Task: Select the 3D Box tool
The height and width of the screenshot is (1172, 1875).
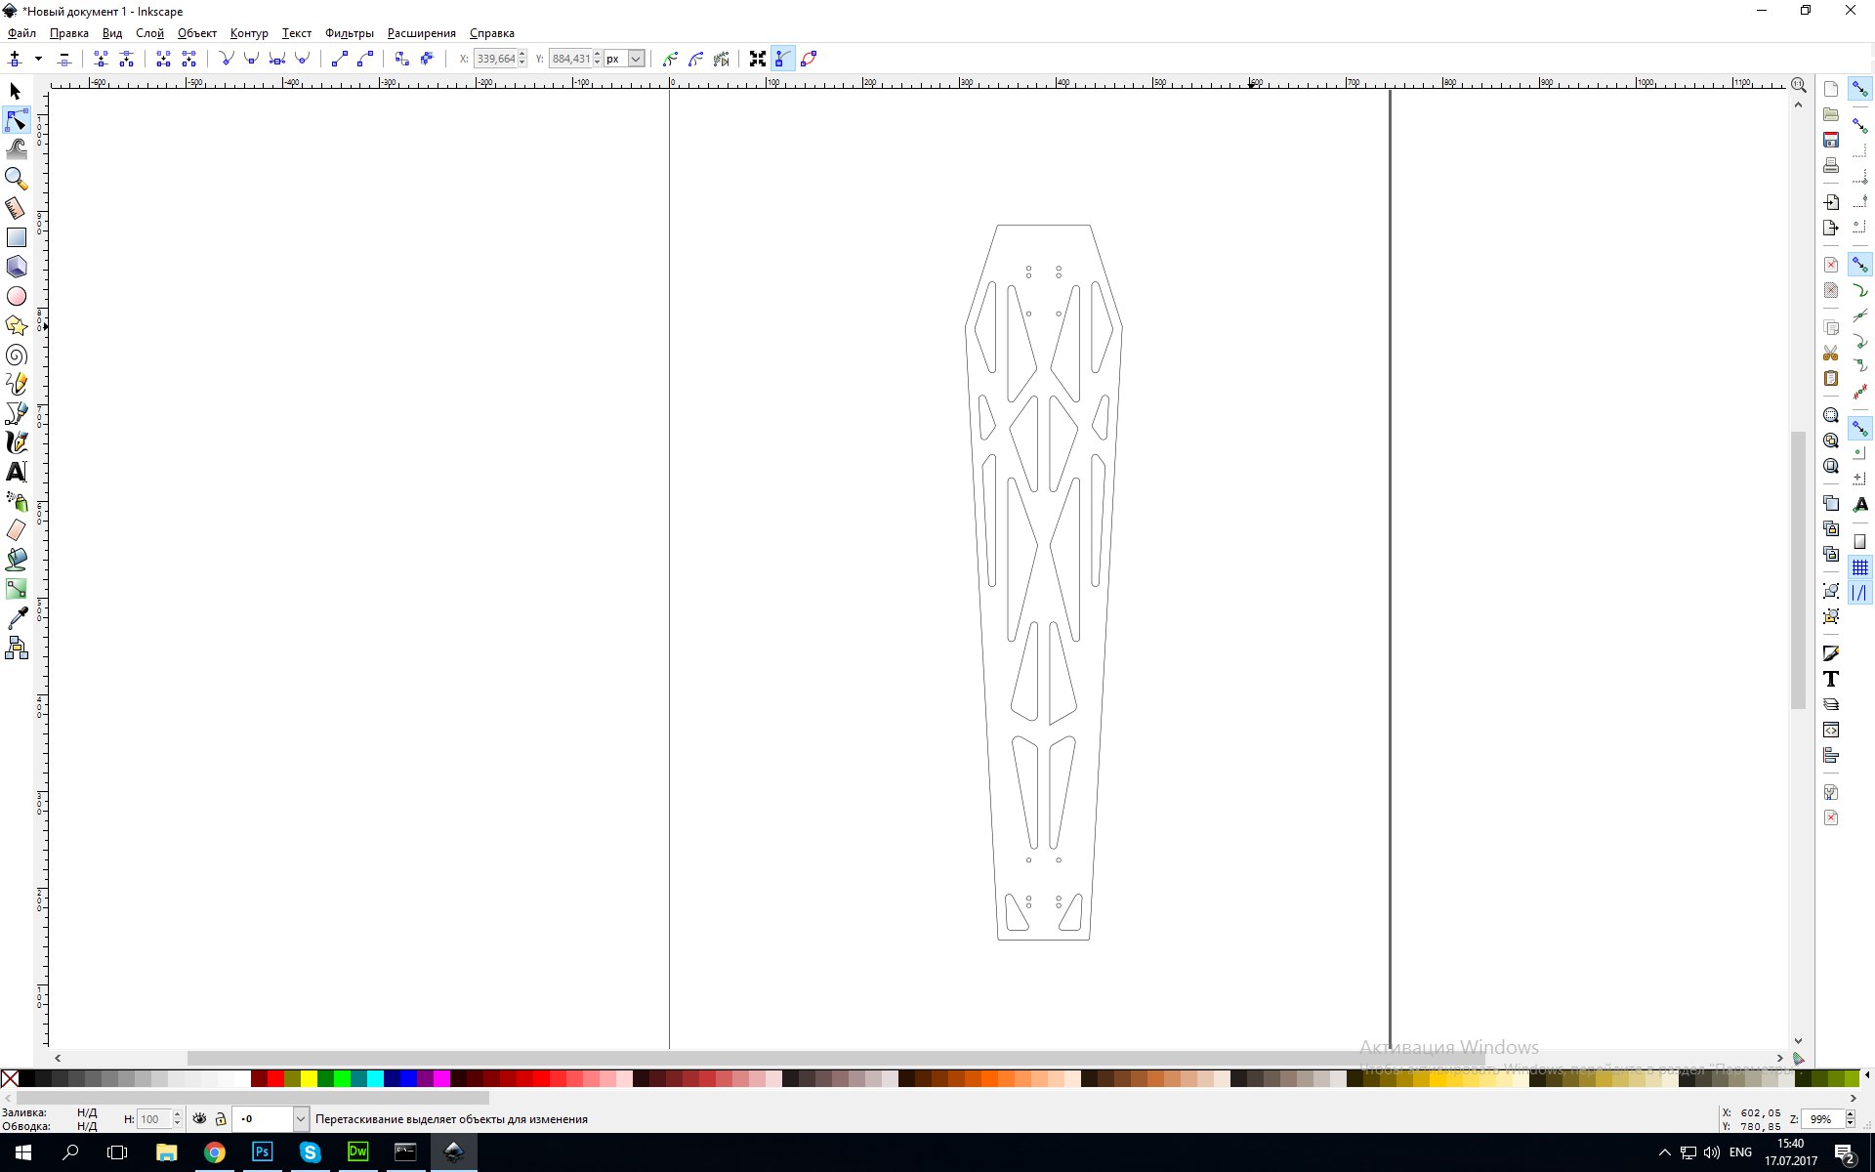Action: [16, 267]
